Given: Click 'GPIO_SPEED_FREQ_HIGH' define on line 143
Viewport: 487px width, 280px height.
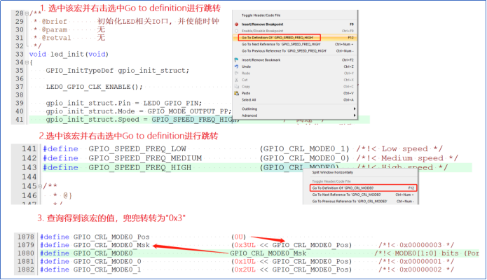Looking at the screenshot, I should (139, 167).
